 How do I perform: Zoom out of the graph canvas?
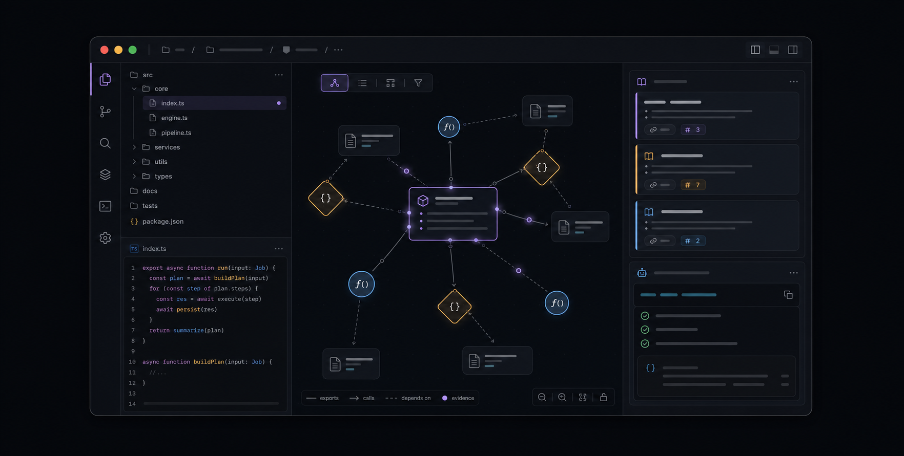pyautogui.click(x=542, y=398)
